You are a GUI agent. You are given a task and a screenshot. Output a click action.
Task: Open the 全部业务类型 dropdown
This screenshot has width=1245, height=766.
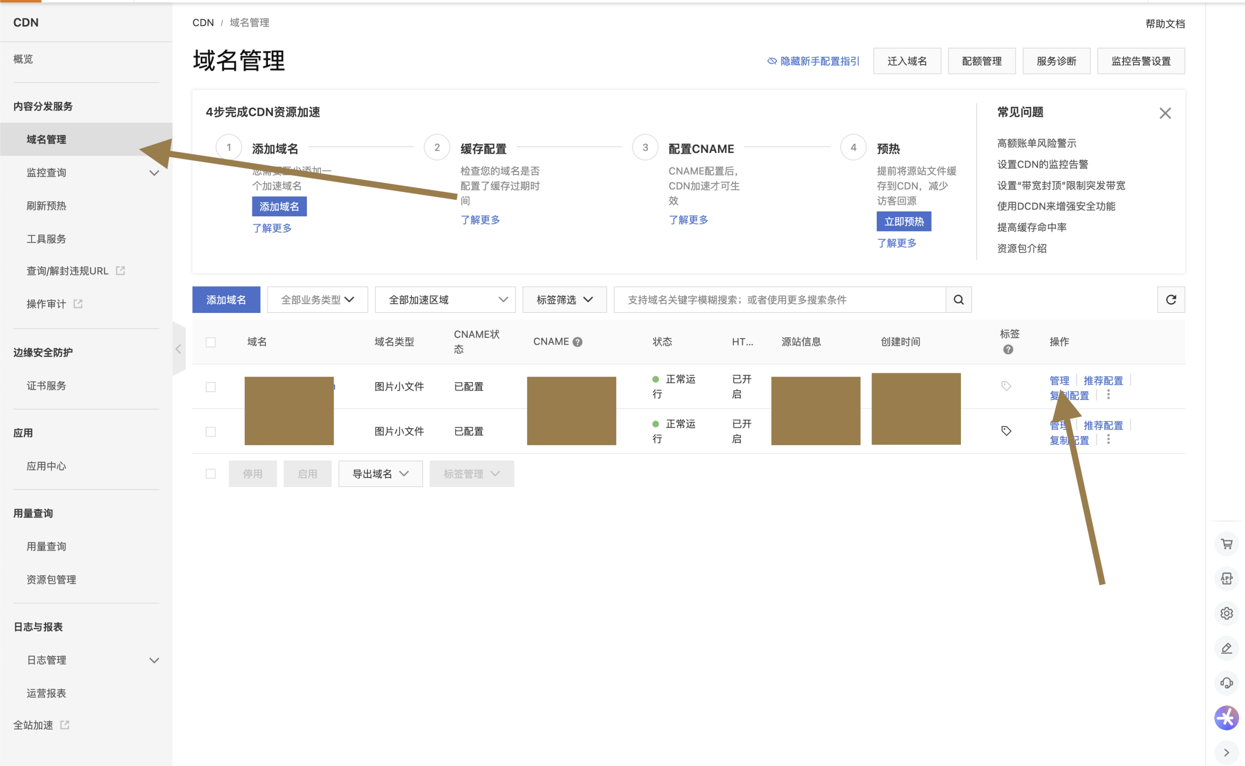tap(318, 300)
